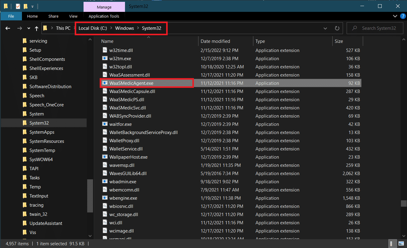Click the Search System32 box
407x248 pixels.
click(374, 28)
